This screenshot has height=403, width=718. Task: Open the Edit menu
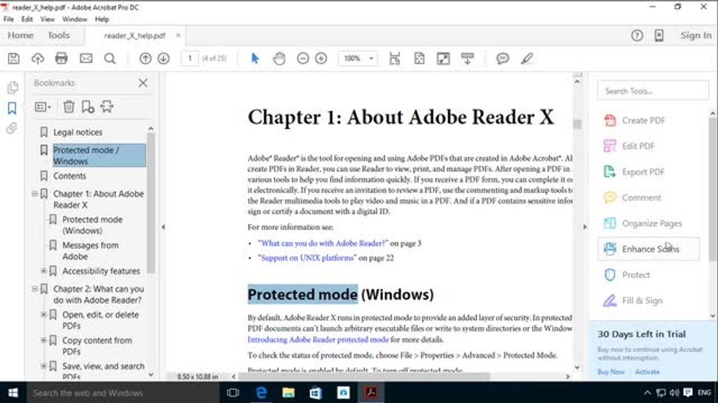coord(27,19)
